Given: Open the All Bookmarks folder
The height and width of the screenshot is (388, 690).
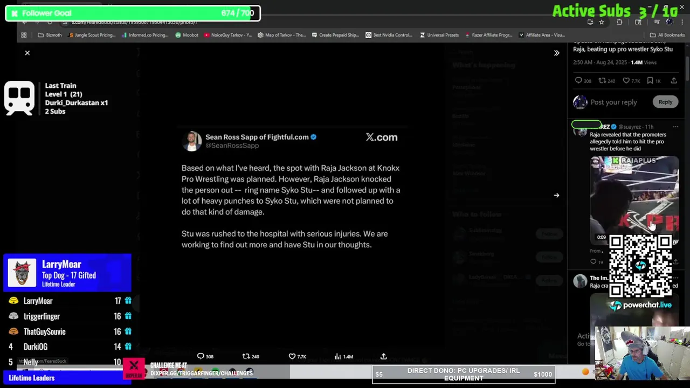Looking at the screenshot, I should 667,35.
